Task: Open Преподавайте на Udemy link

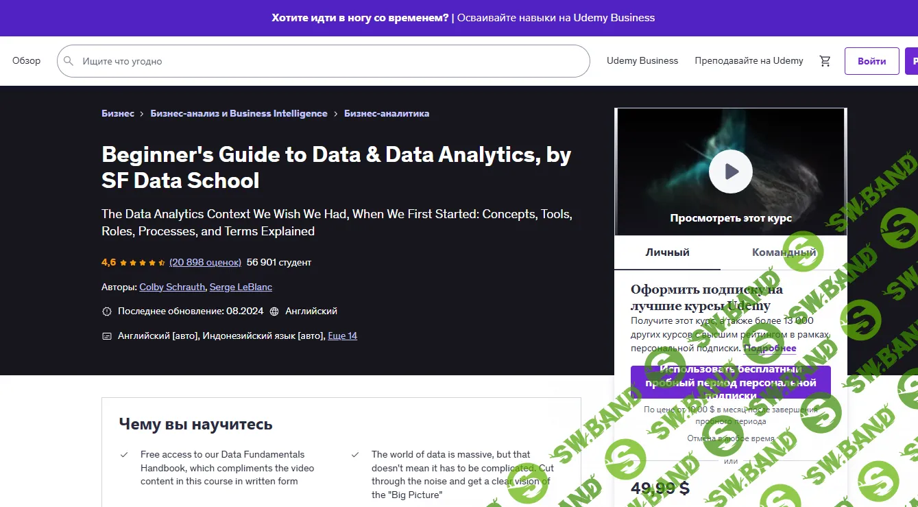Action: point(749,61)
